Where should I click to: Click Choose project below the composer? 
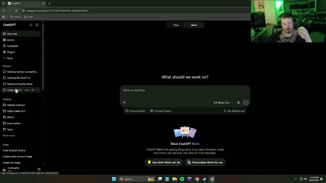(135, 111)
